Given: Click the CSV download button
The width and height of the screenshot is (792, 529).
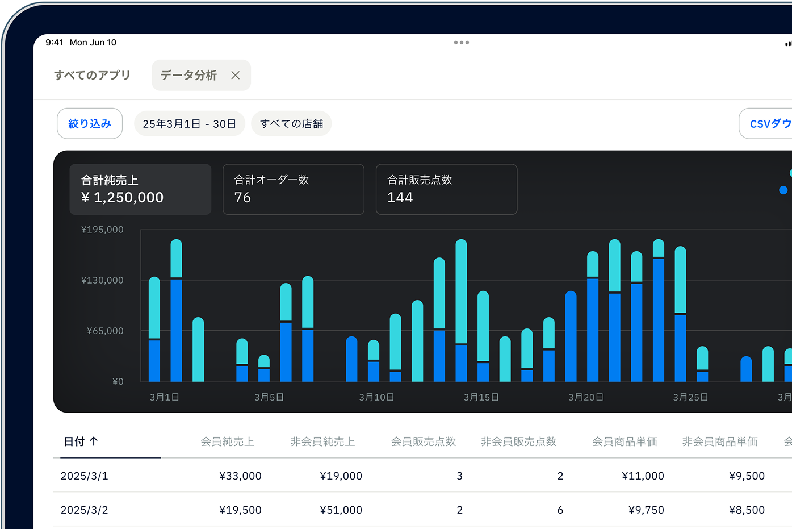Looking at the screenshot, I should coord(766,123).
